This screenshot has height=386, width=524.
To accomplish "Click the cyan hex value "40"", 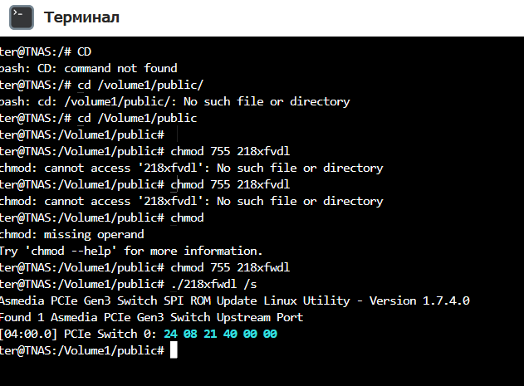I will pos(230,335).
